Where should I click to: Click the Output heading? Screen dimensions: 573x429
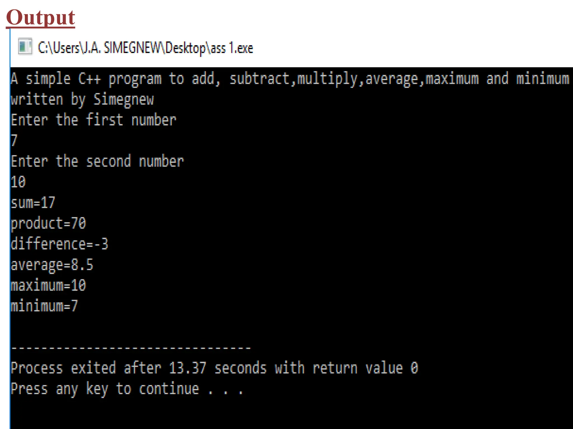[x=41, y=17]
